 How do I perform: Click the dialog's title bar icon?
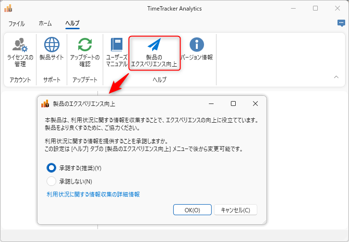(x=45, y=104)
